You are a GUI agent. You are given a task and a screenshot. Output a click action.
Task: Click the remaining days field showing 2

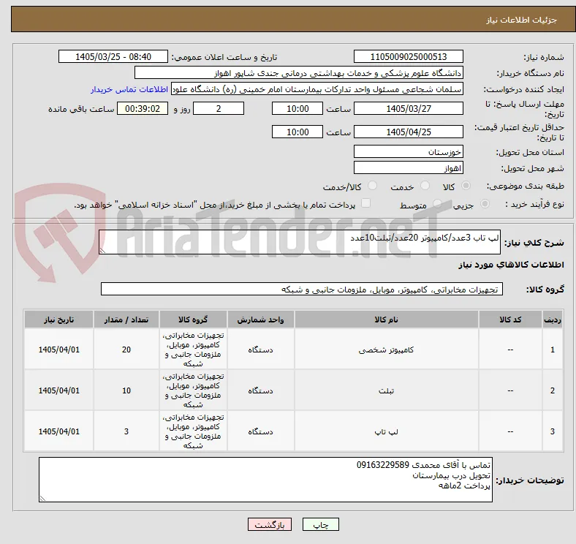[219, 108]
